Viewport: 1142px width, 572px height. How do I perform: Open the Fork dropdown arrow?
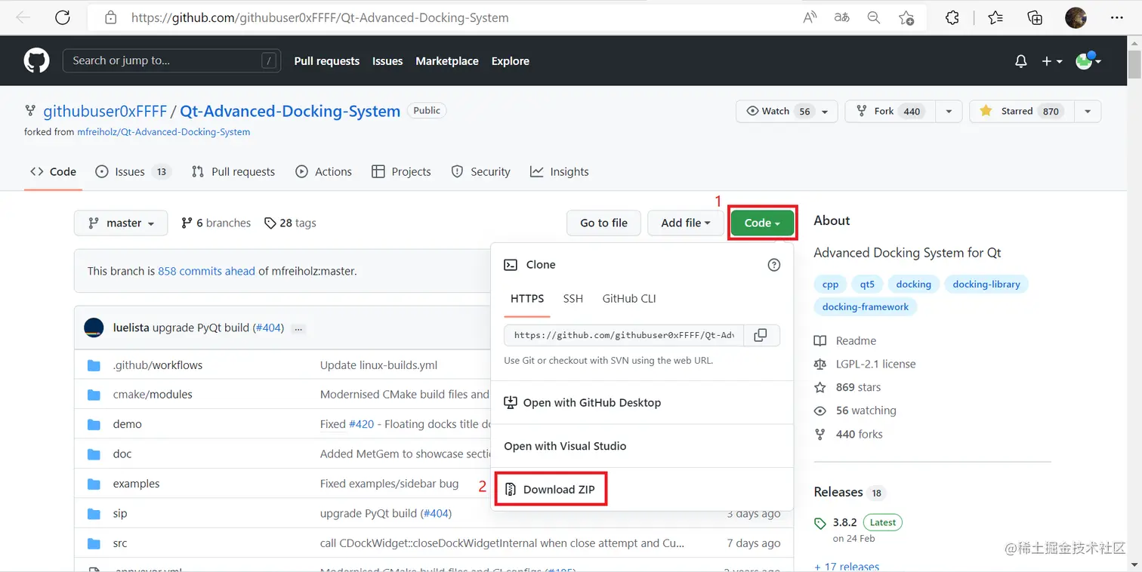[x=949, y=111]
